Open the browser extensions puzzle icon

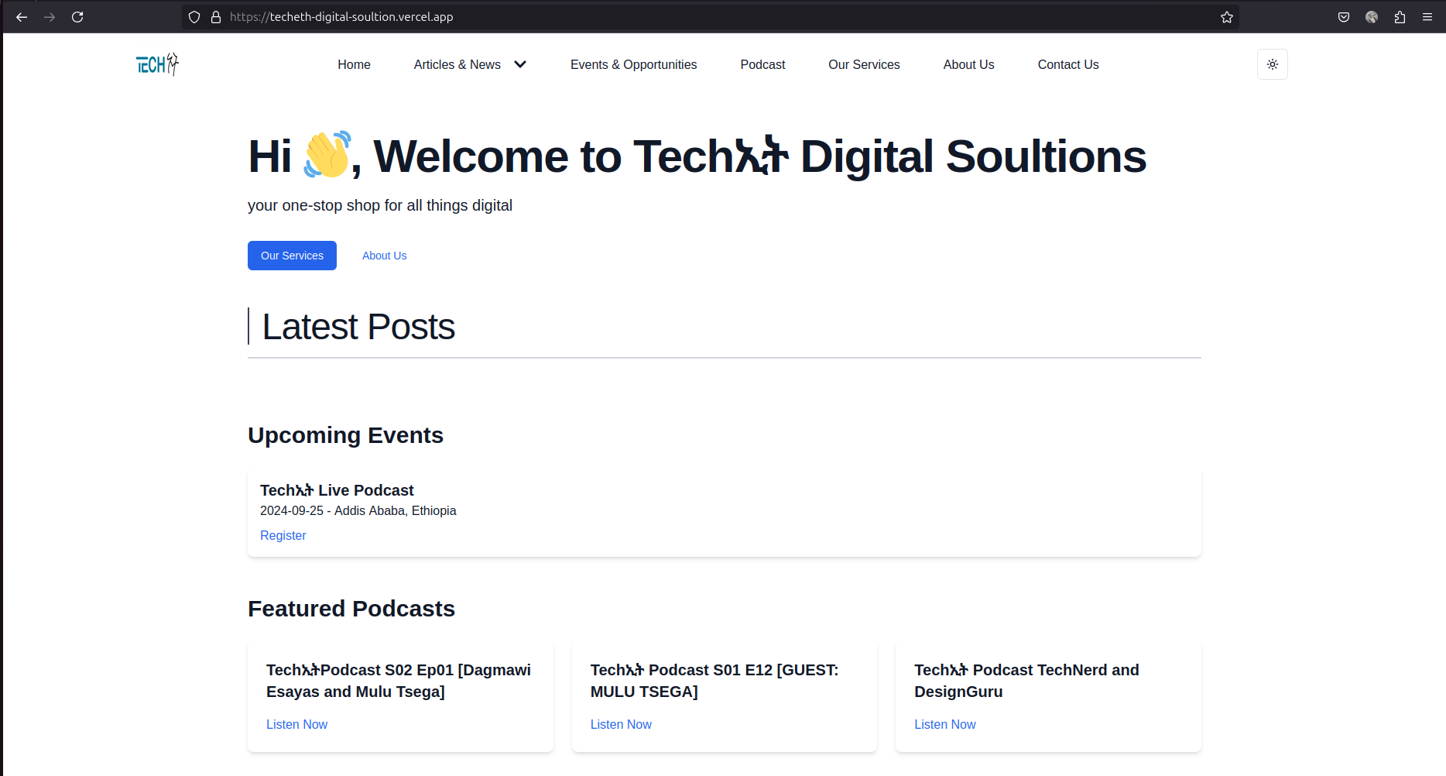coord(1400,17)
